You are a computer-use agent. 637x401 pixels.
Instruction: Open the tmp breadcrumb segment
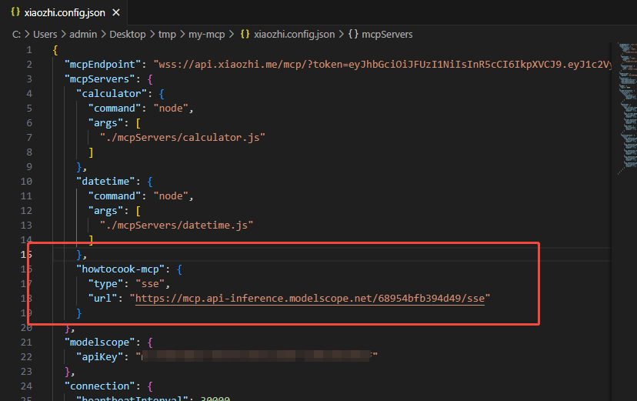point(167,35)
